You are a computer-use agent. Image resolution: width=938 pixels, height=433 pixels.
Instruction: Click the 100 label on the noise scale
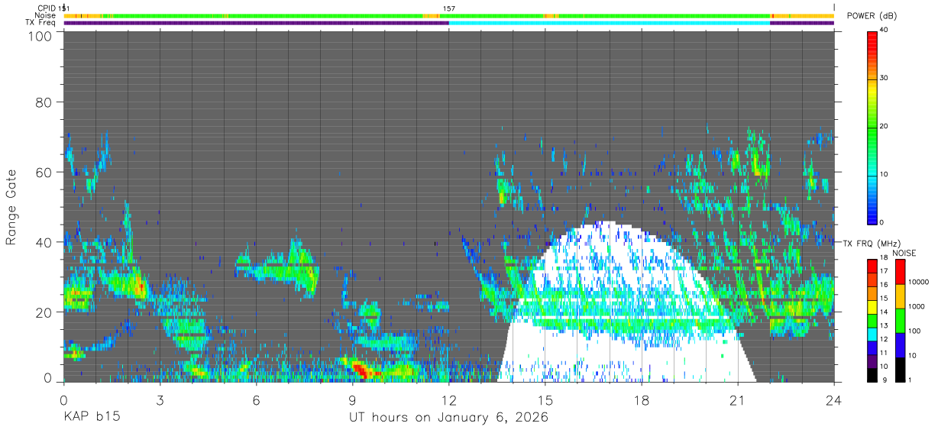point(913,331)
